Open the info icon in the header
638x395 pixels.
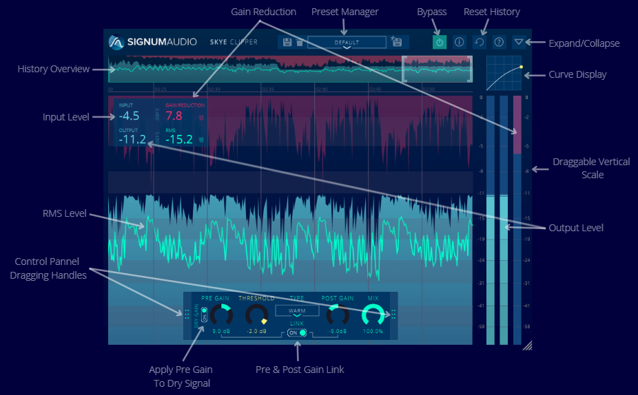460,42
